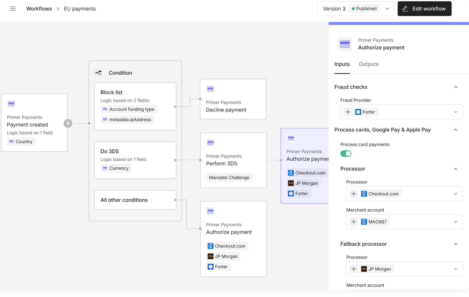Open the Version 3 Published dropdown

tap(356, 9)
